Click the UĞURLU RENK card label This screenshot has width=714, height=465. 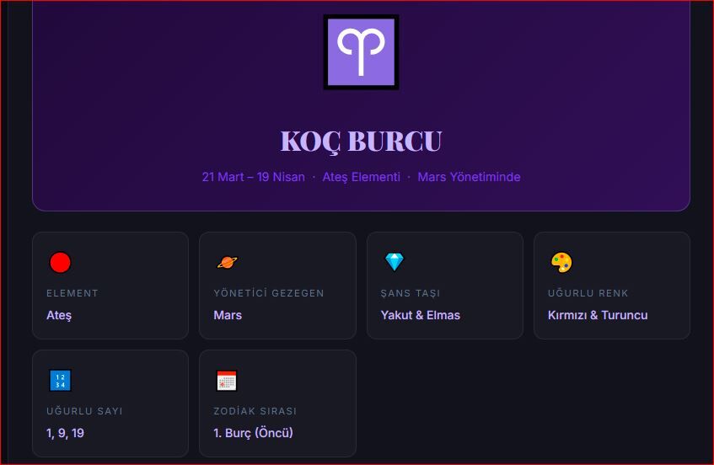pos(588,293)
